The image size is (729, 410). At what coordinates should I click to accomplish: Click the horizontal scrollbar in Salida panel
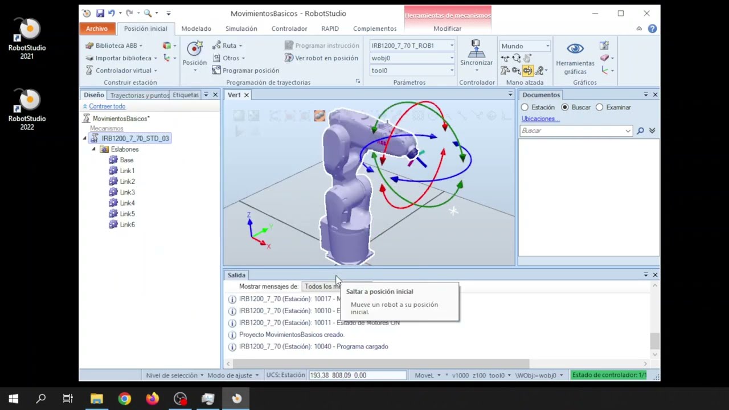381,364
